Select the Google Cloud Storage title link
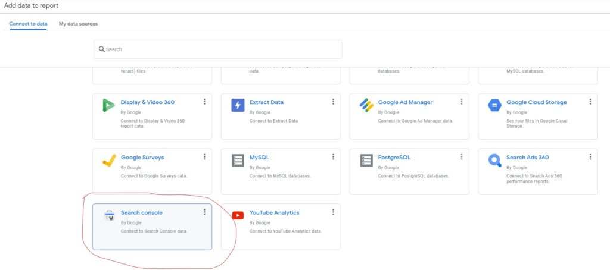The width and height of the screenshot is (610, 270). point(537,102)
